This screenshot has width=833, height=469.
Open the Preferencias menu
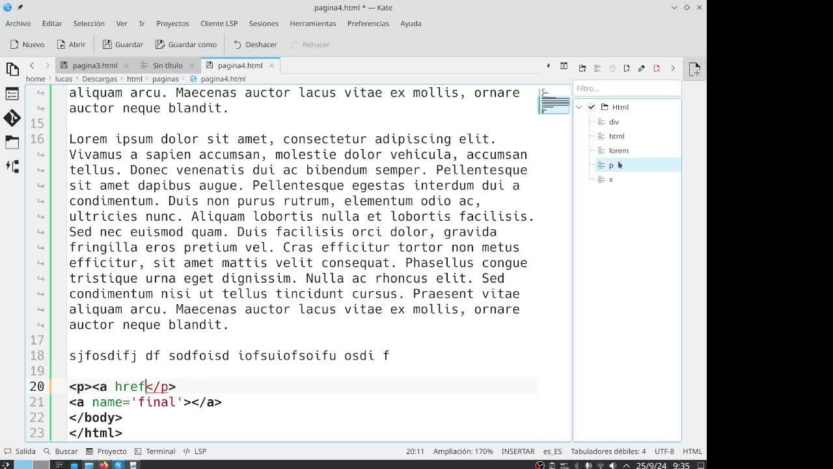(368, 23)
